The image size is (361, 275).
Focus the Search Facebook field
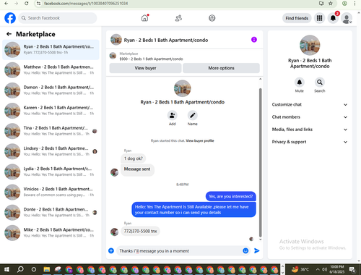pos(58,18)
